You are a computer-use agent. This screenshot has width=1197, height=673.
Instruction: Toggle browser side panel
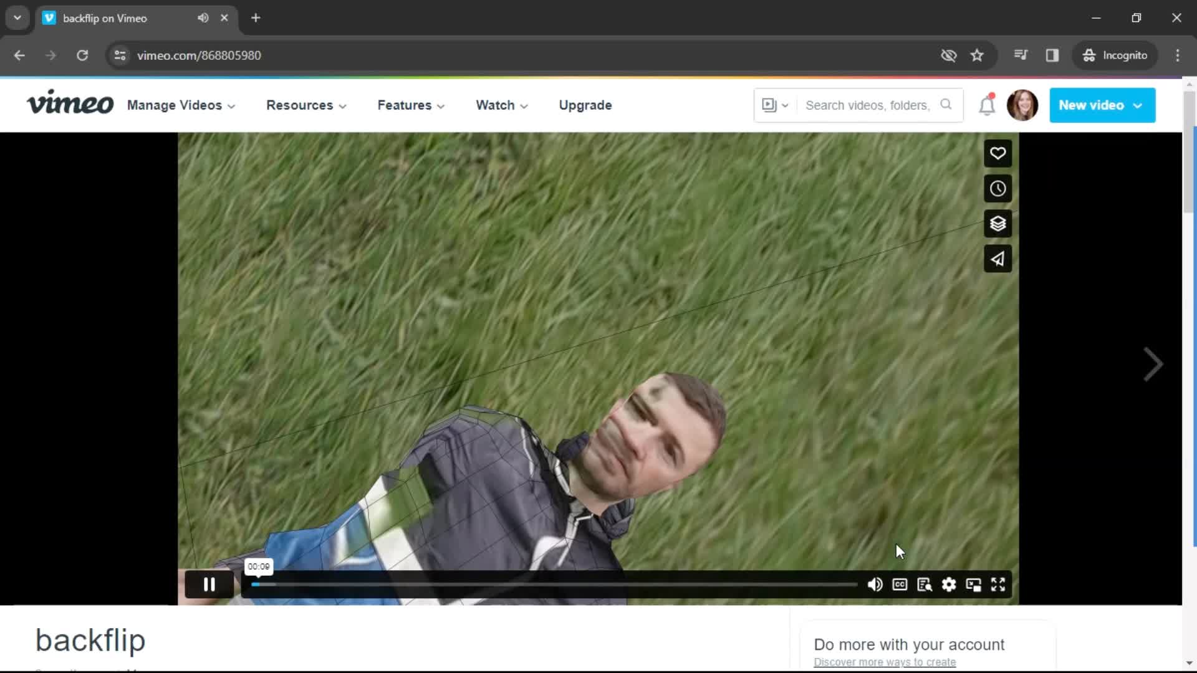(1052, 55)
